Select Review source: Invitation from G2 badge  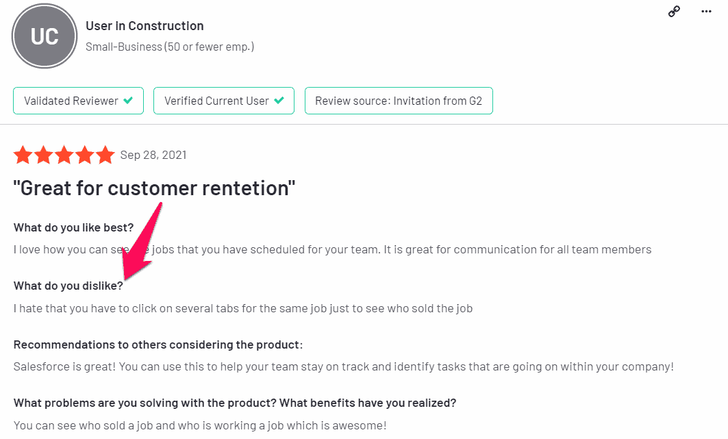(399, 101)
